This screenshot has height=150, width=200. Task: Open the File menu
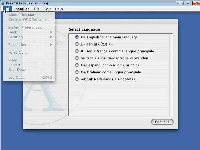tap(37, 9)
